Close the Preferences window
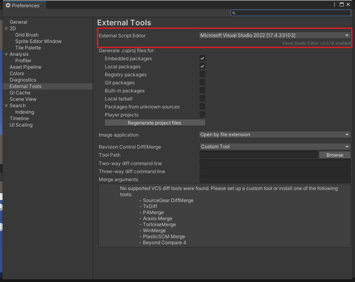 click(348, 4)
